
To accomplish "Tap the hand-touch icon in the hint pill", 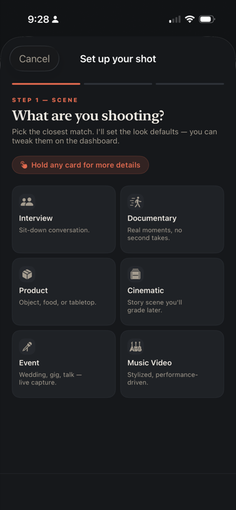I will click(x=24, y=165).
